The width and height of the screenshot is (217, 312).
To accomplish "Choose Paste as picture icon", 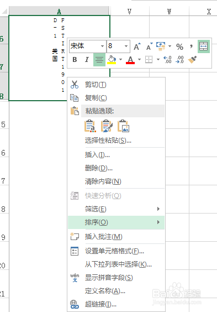I will (x=123, y=126).
